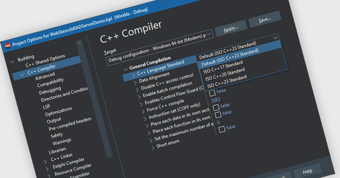Open the Optimizations page

[58, 111]
